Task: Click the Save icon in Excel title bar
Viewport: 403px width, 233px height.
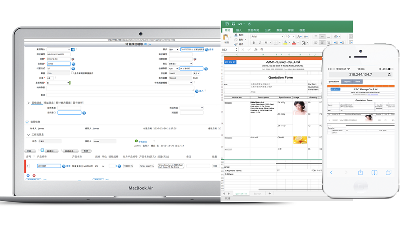Action: [x=233, y=24]
